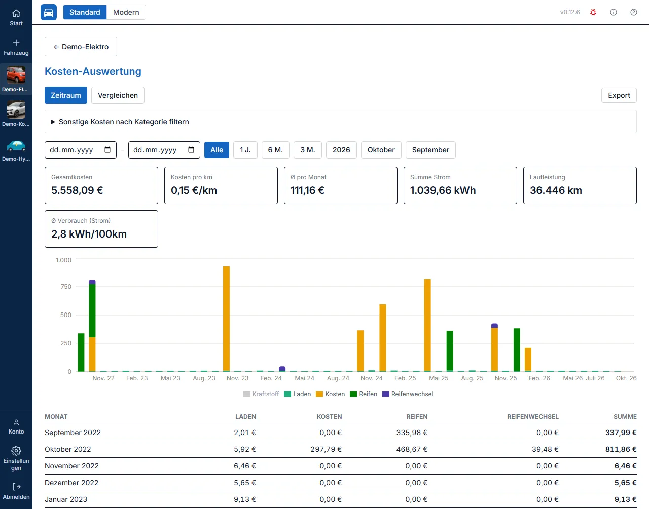Click the Laufleistung 36.446 km card

point(580,185)
